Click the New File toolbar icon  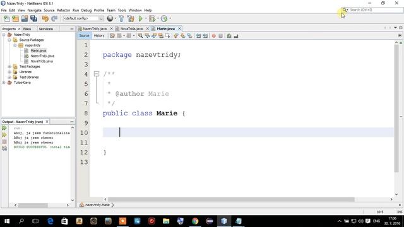click(x=7, y=18)
